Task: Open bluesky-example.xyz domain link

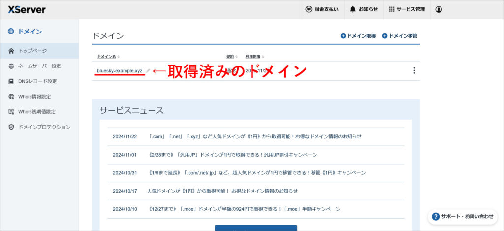Action: pyautogui.click(x=120, y=70)
